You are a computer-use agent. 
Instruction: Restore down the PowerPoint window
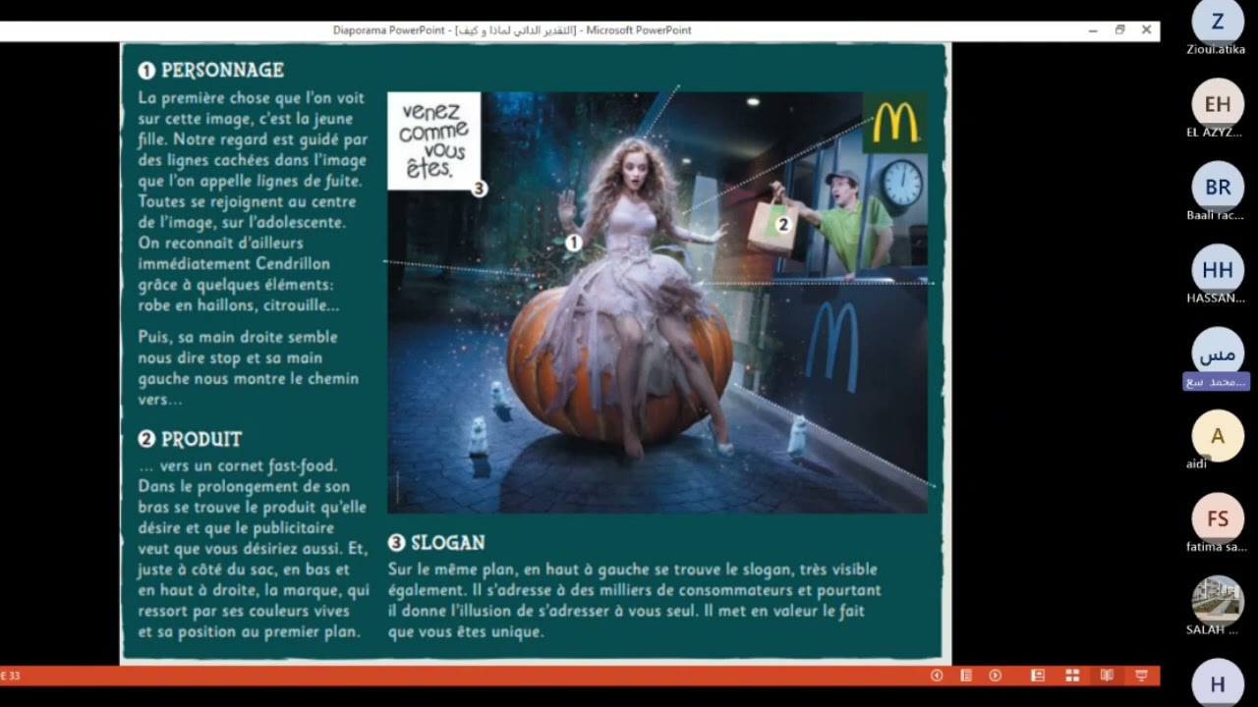pyautogui.click(x=1119, y=30)
